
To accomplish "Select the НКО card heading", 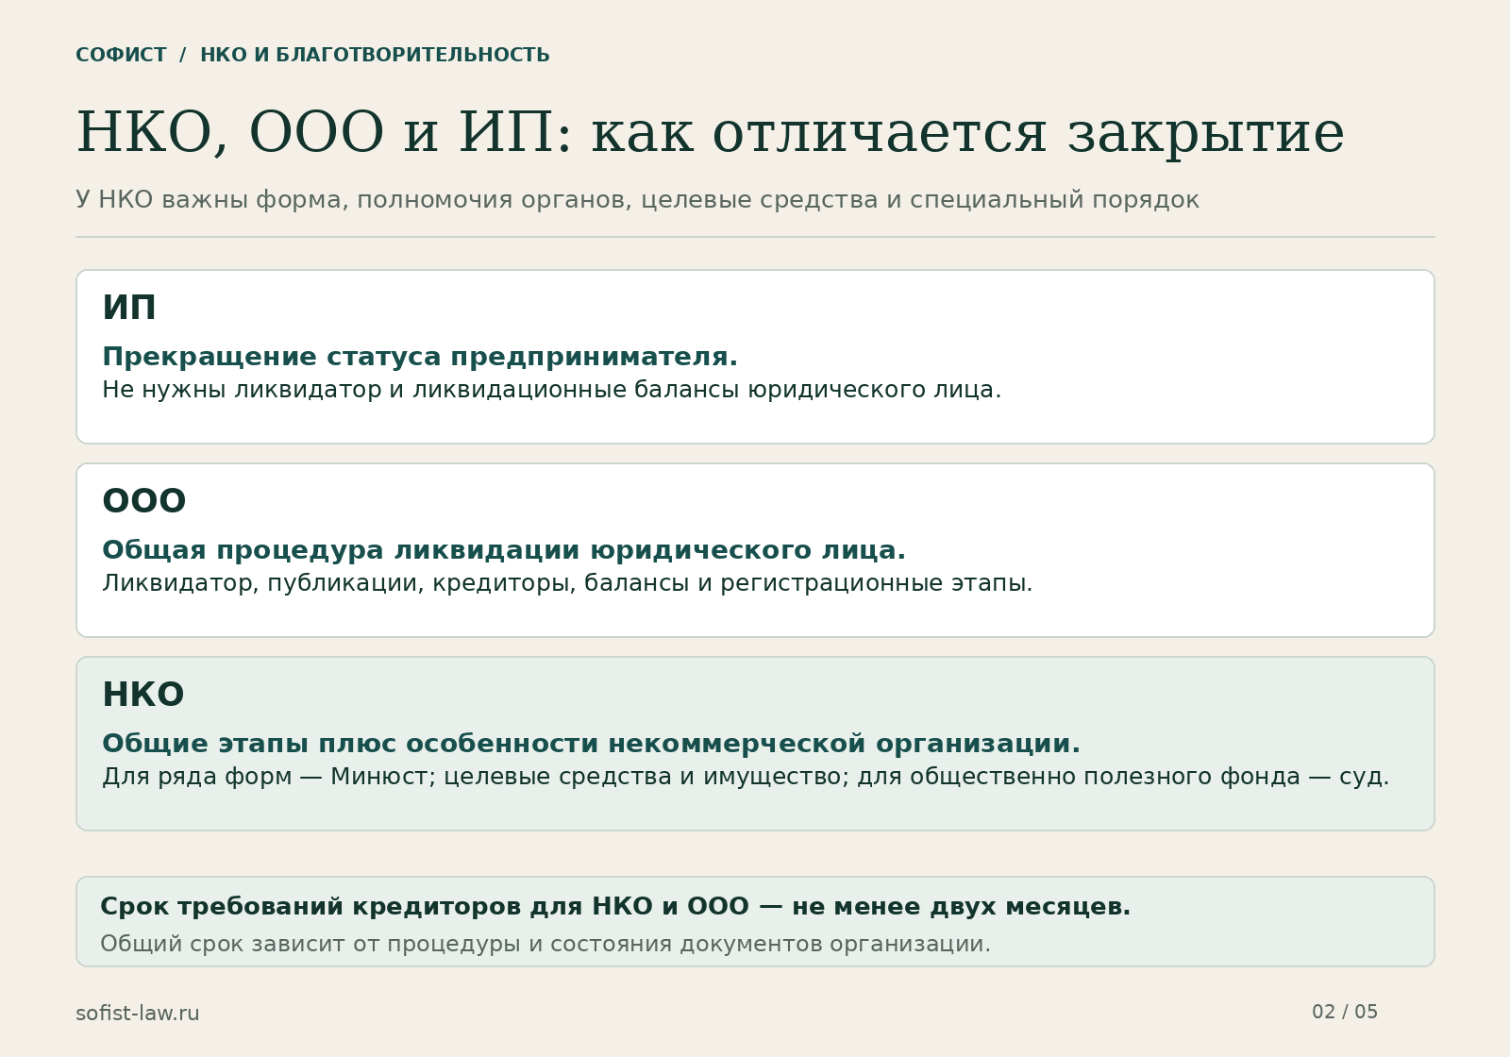I will (x=143, y=696).
